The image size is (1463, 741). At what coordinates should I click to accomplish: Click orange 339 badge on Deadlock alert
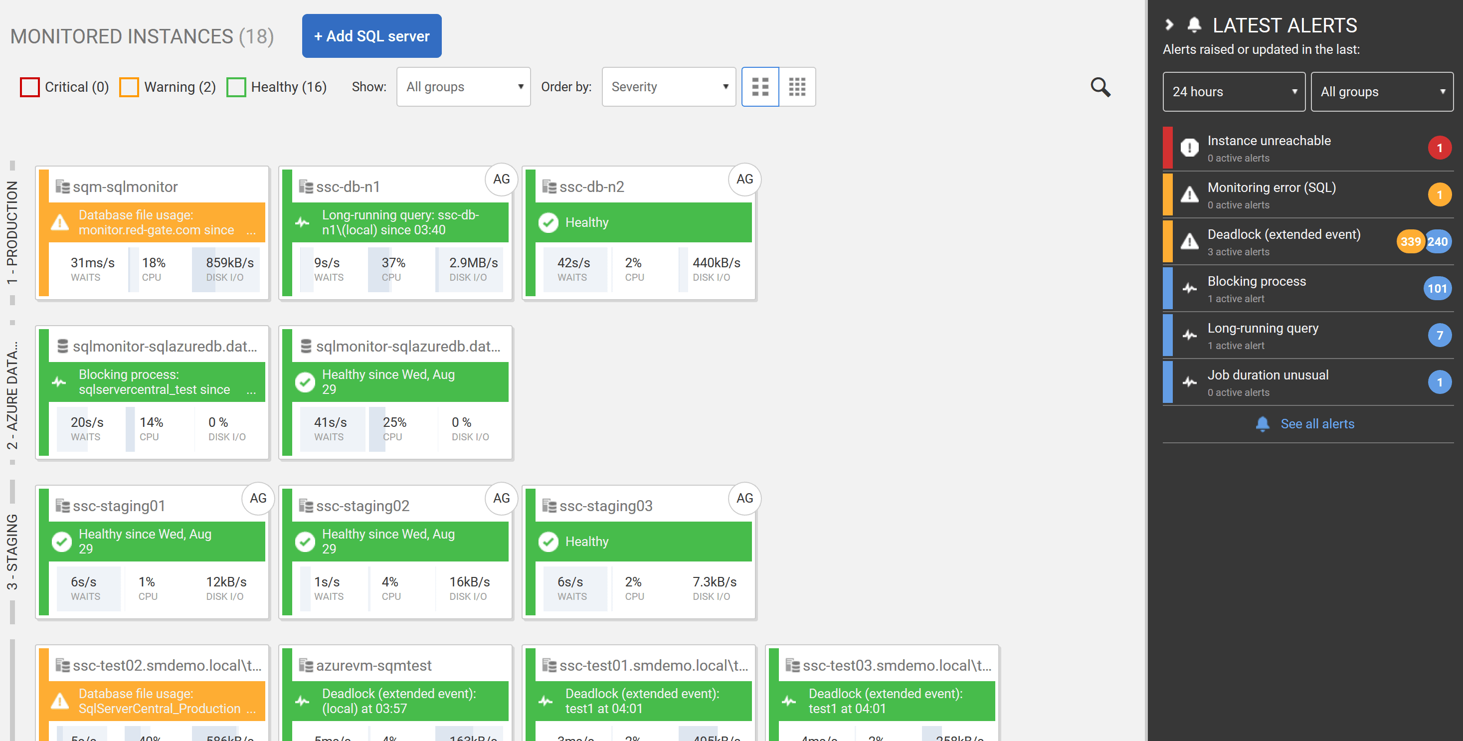[x=1410, y=242]
